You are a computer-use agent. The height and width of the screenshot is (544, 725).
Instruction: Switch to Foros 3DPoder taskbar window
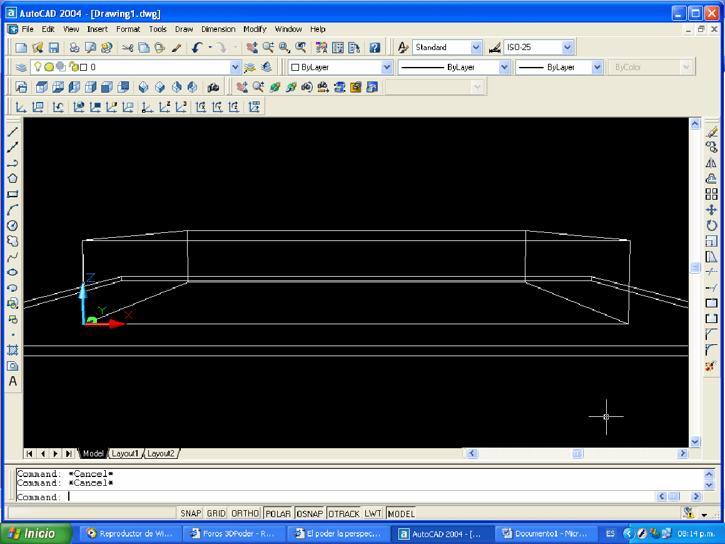(x=235, y=533)
